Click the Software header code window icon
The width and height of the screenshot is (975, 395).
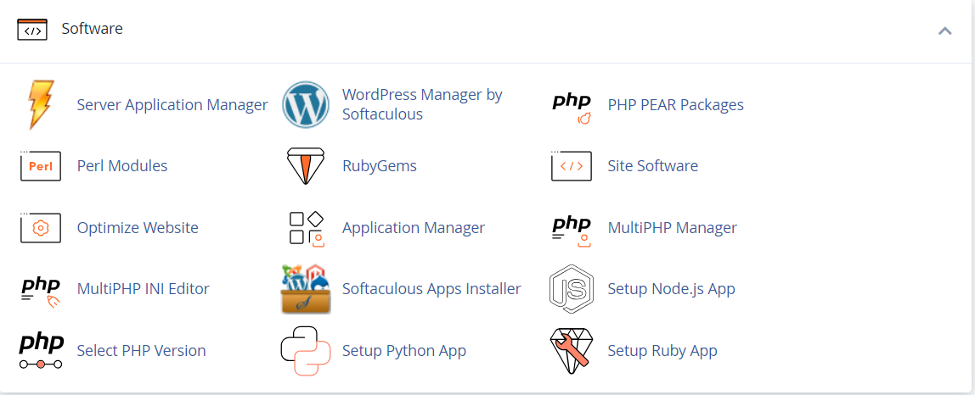pos(32,29)
